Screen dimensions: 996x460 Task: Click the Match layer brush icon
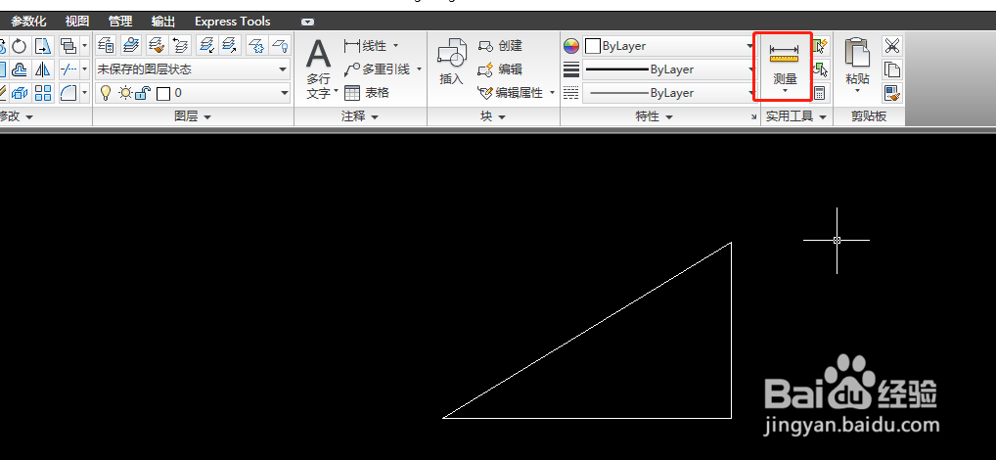157,45
